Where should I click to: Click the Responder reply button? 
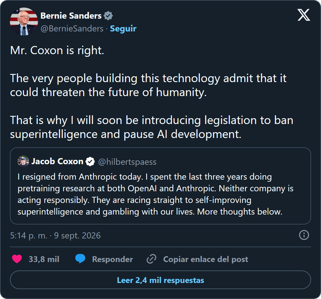(x=112, y=259)
